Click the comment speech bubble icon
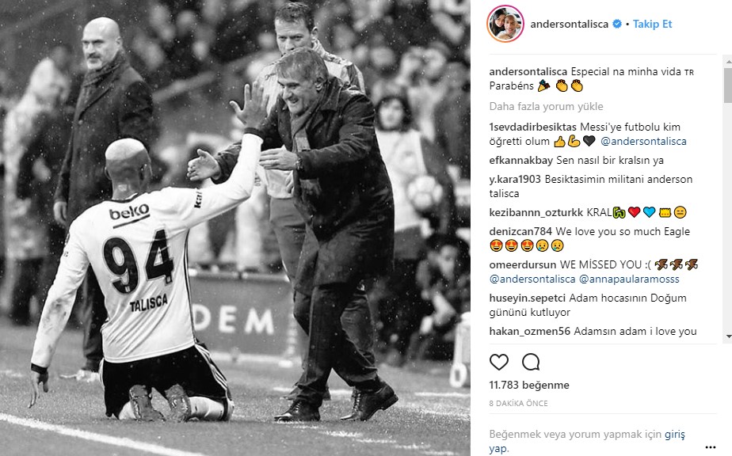The width and height of the screenshot is (732, 456). 531,362
